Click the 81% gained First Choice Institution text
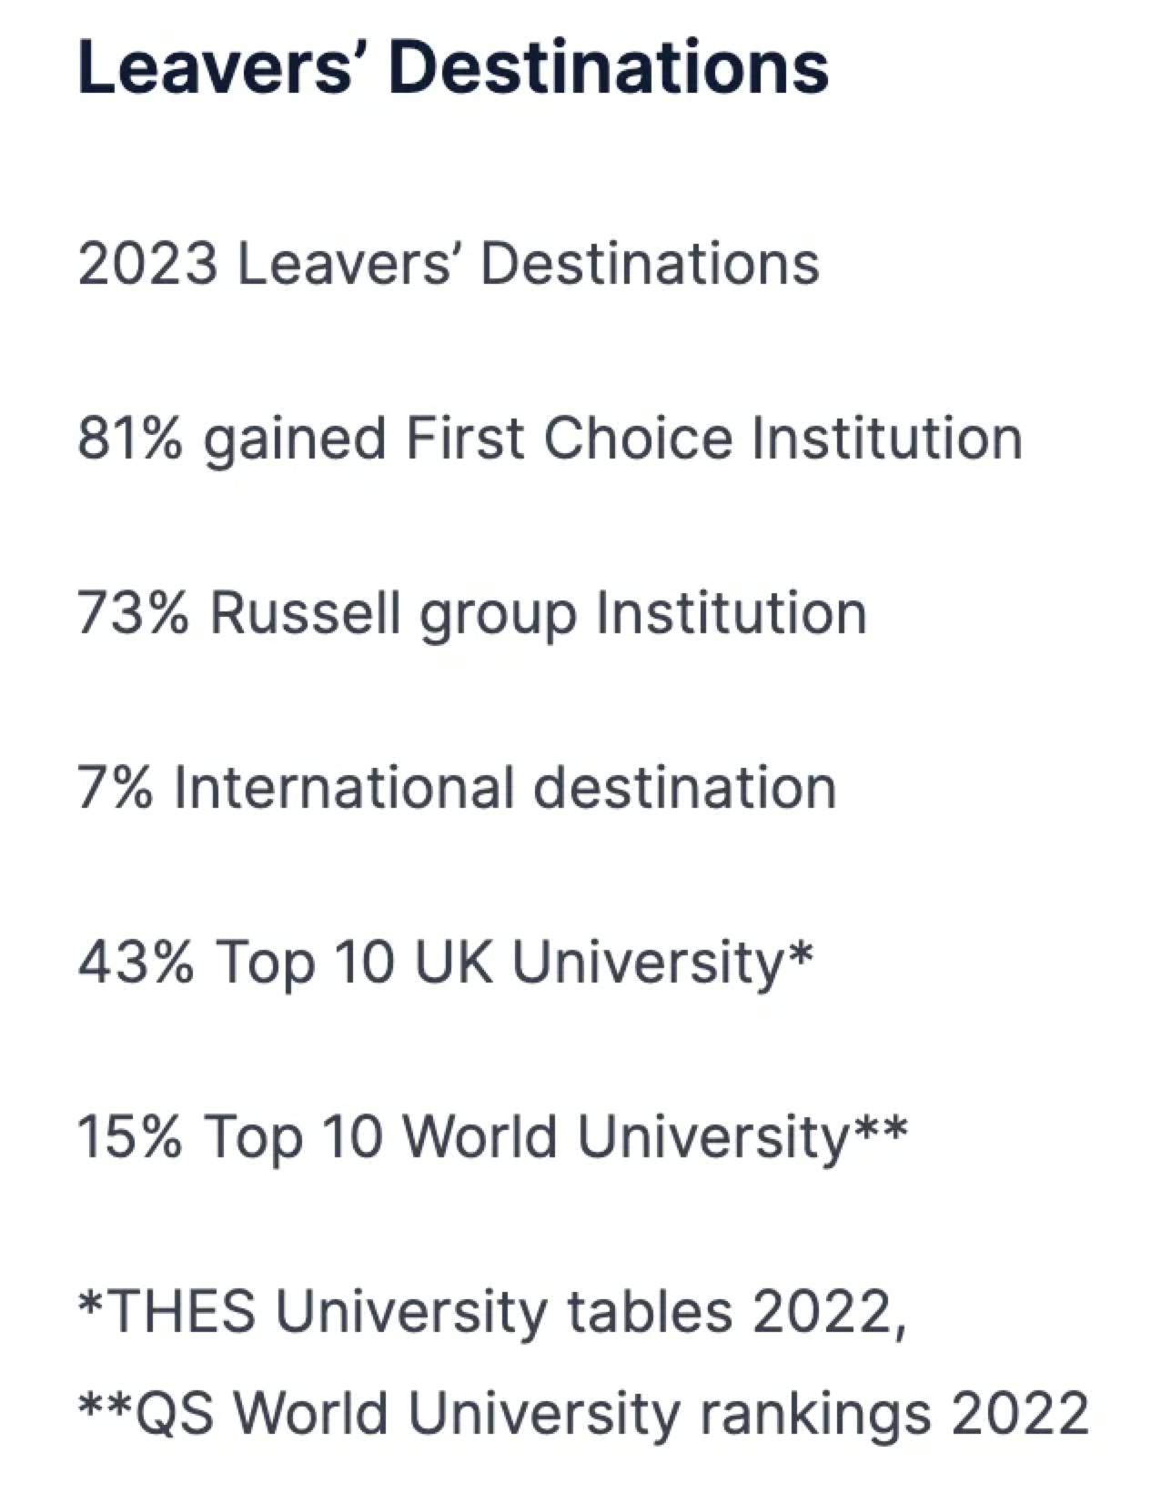This screenshot has width=1161, height=1503. [550, 439]
